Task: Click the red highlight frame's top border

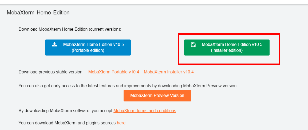Action: tap(229, 34)
